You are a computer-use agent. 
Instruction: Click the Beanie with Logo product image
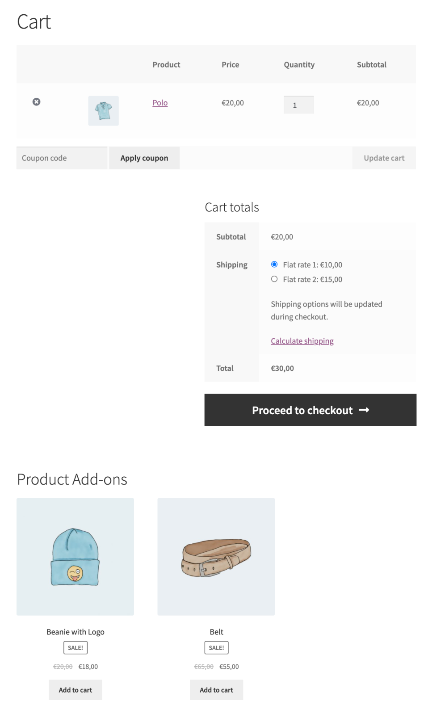[x=75, y=556]
